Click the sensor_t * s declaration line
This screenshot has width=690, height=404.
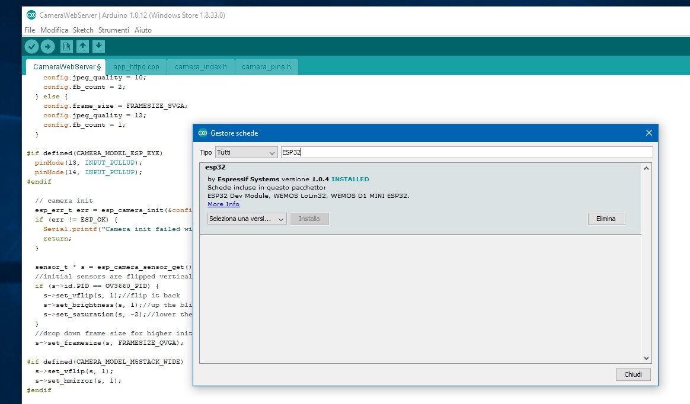(x=114, y=267)
